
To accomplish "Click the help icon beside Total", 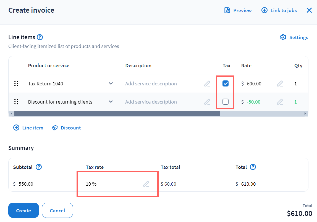I will (253, 167).
